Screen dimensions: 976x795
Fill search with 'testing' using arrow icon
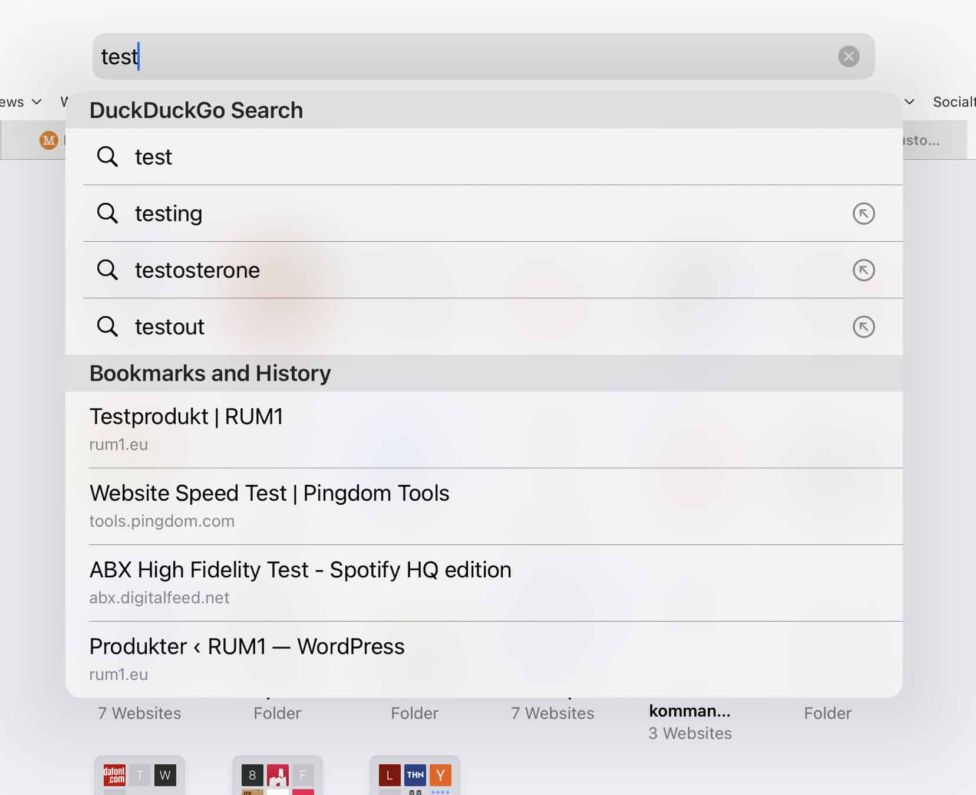click(x=863, y=213)
